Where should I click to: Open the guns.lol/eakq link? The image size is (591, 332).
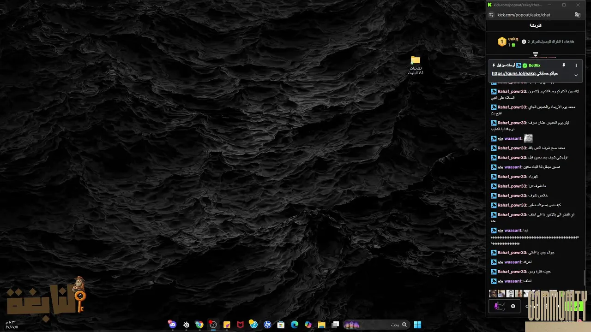click(x=513, y=74)
